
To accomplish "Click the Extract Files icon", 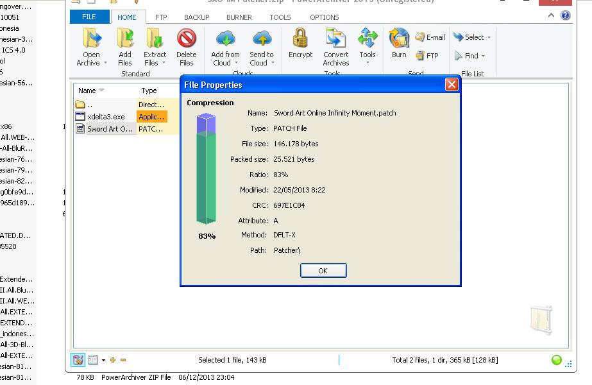I will (155, 38).
